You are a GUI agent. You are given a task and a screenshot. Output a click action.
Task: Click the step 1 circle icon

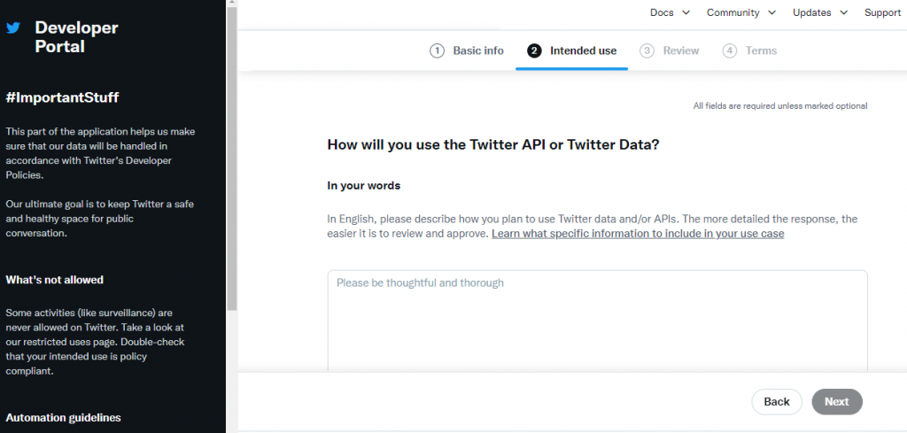pos(437,50)
